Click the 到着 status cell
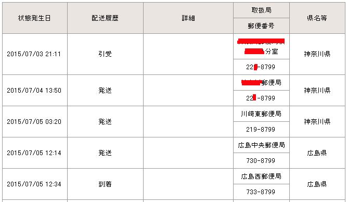This screenshot has height=202, width=347. [x=105, y=184]
